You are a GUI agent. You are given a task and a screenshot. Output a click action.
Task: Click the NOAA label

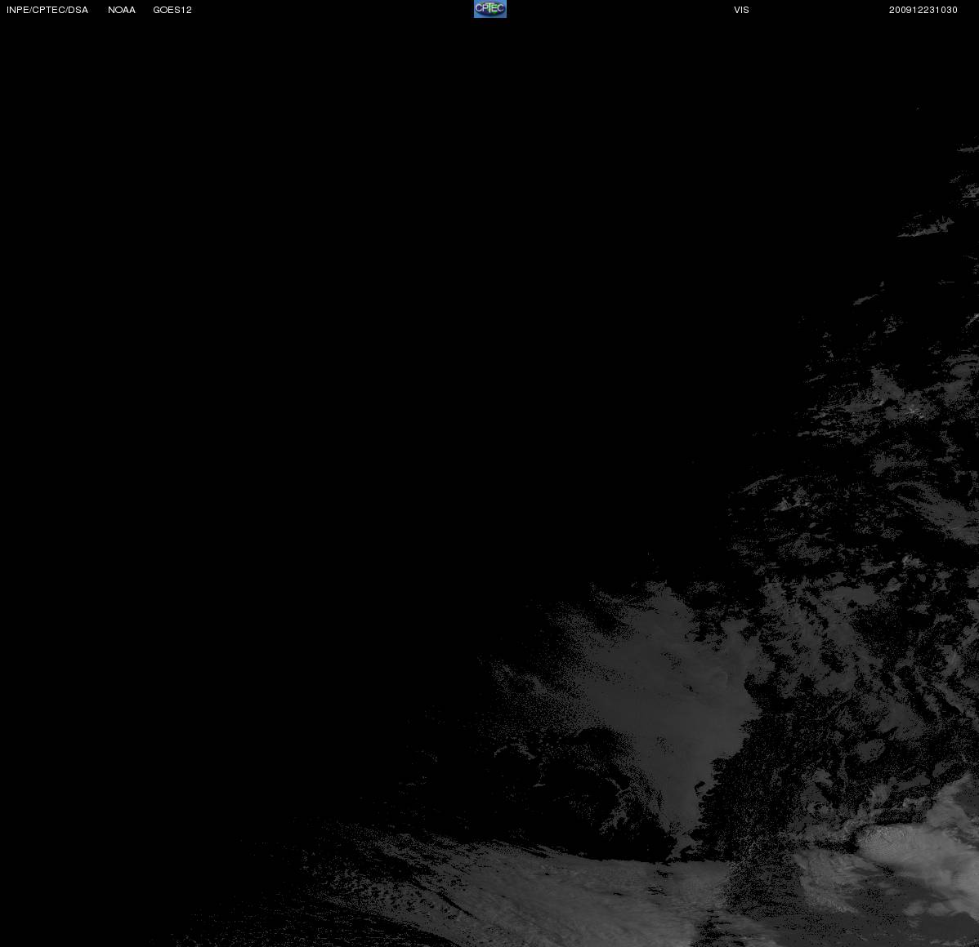click(122, 10)
